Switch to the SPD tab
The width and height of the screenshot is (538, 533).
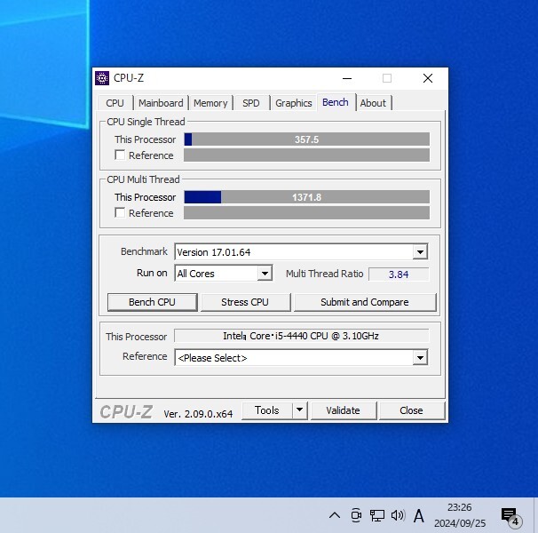point(251,103)
